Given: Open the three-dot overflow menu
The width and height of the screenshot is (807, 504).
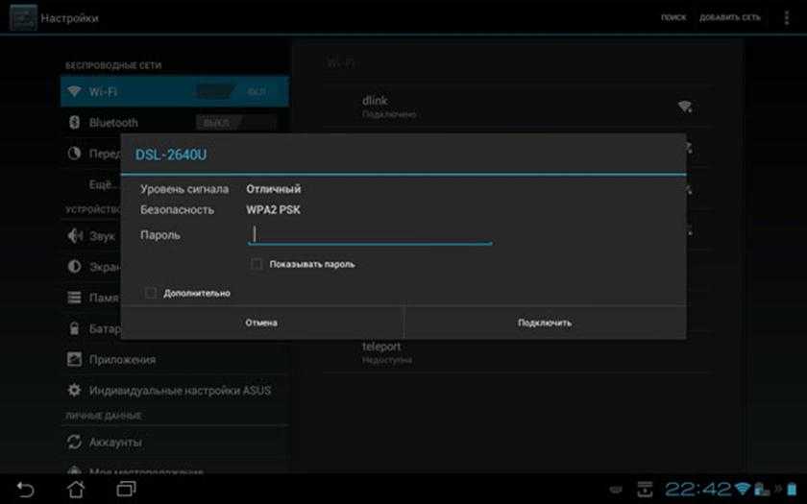Looking at the screenshot, I should tap(788, 17).
